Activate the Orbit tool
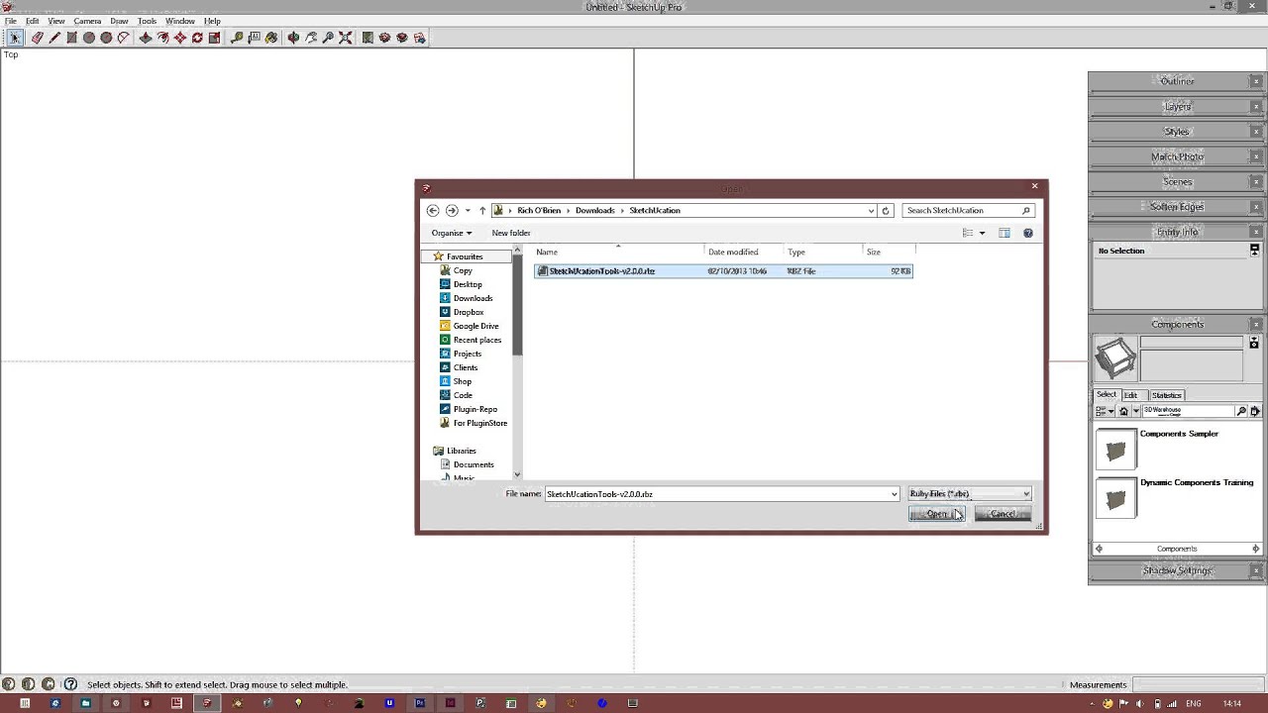1268x713 pixels. coord(293,38)
